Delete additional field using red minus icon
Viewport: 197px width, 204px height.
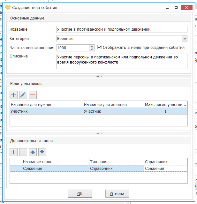23,152
